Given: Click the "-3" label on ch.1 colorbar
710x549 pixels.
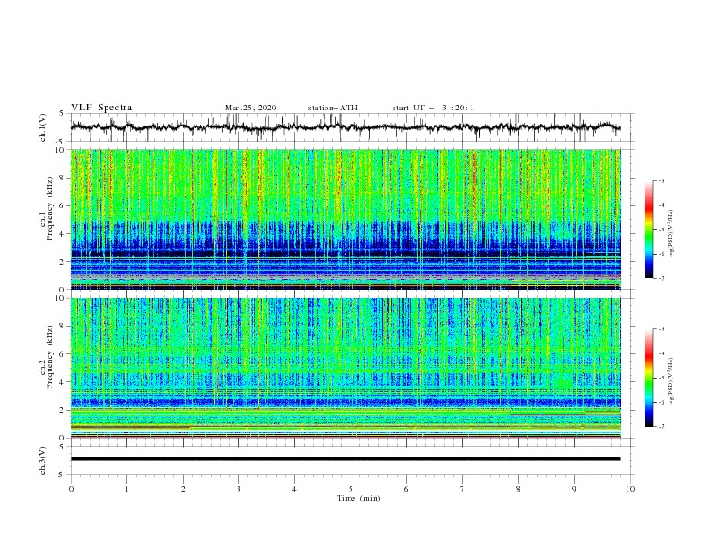Looking at the screenshot, I should (x=661, y=180).
